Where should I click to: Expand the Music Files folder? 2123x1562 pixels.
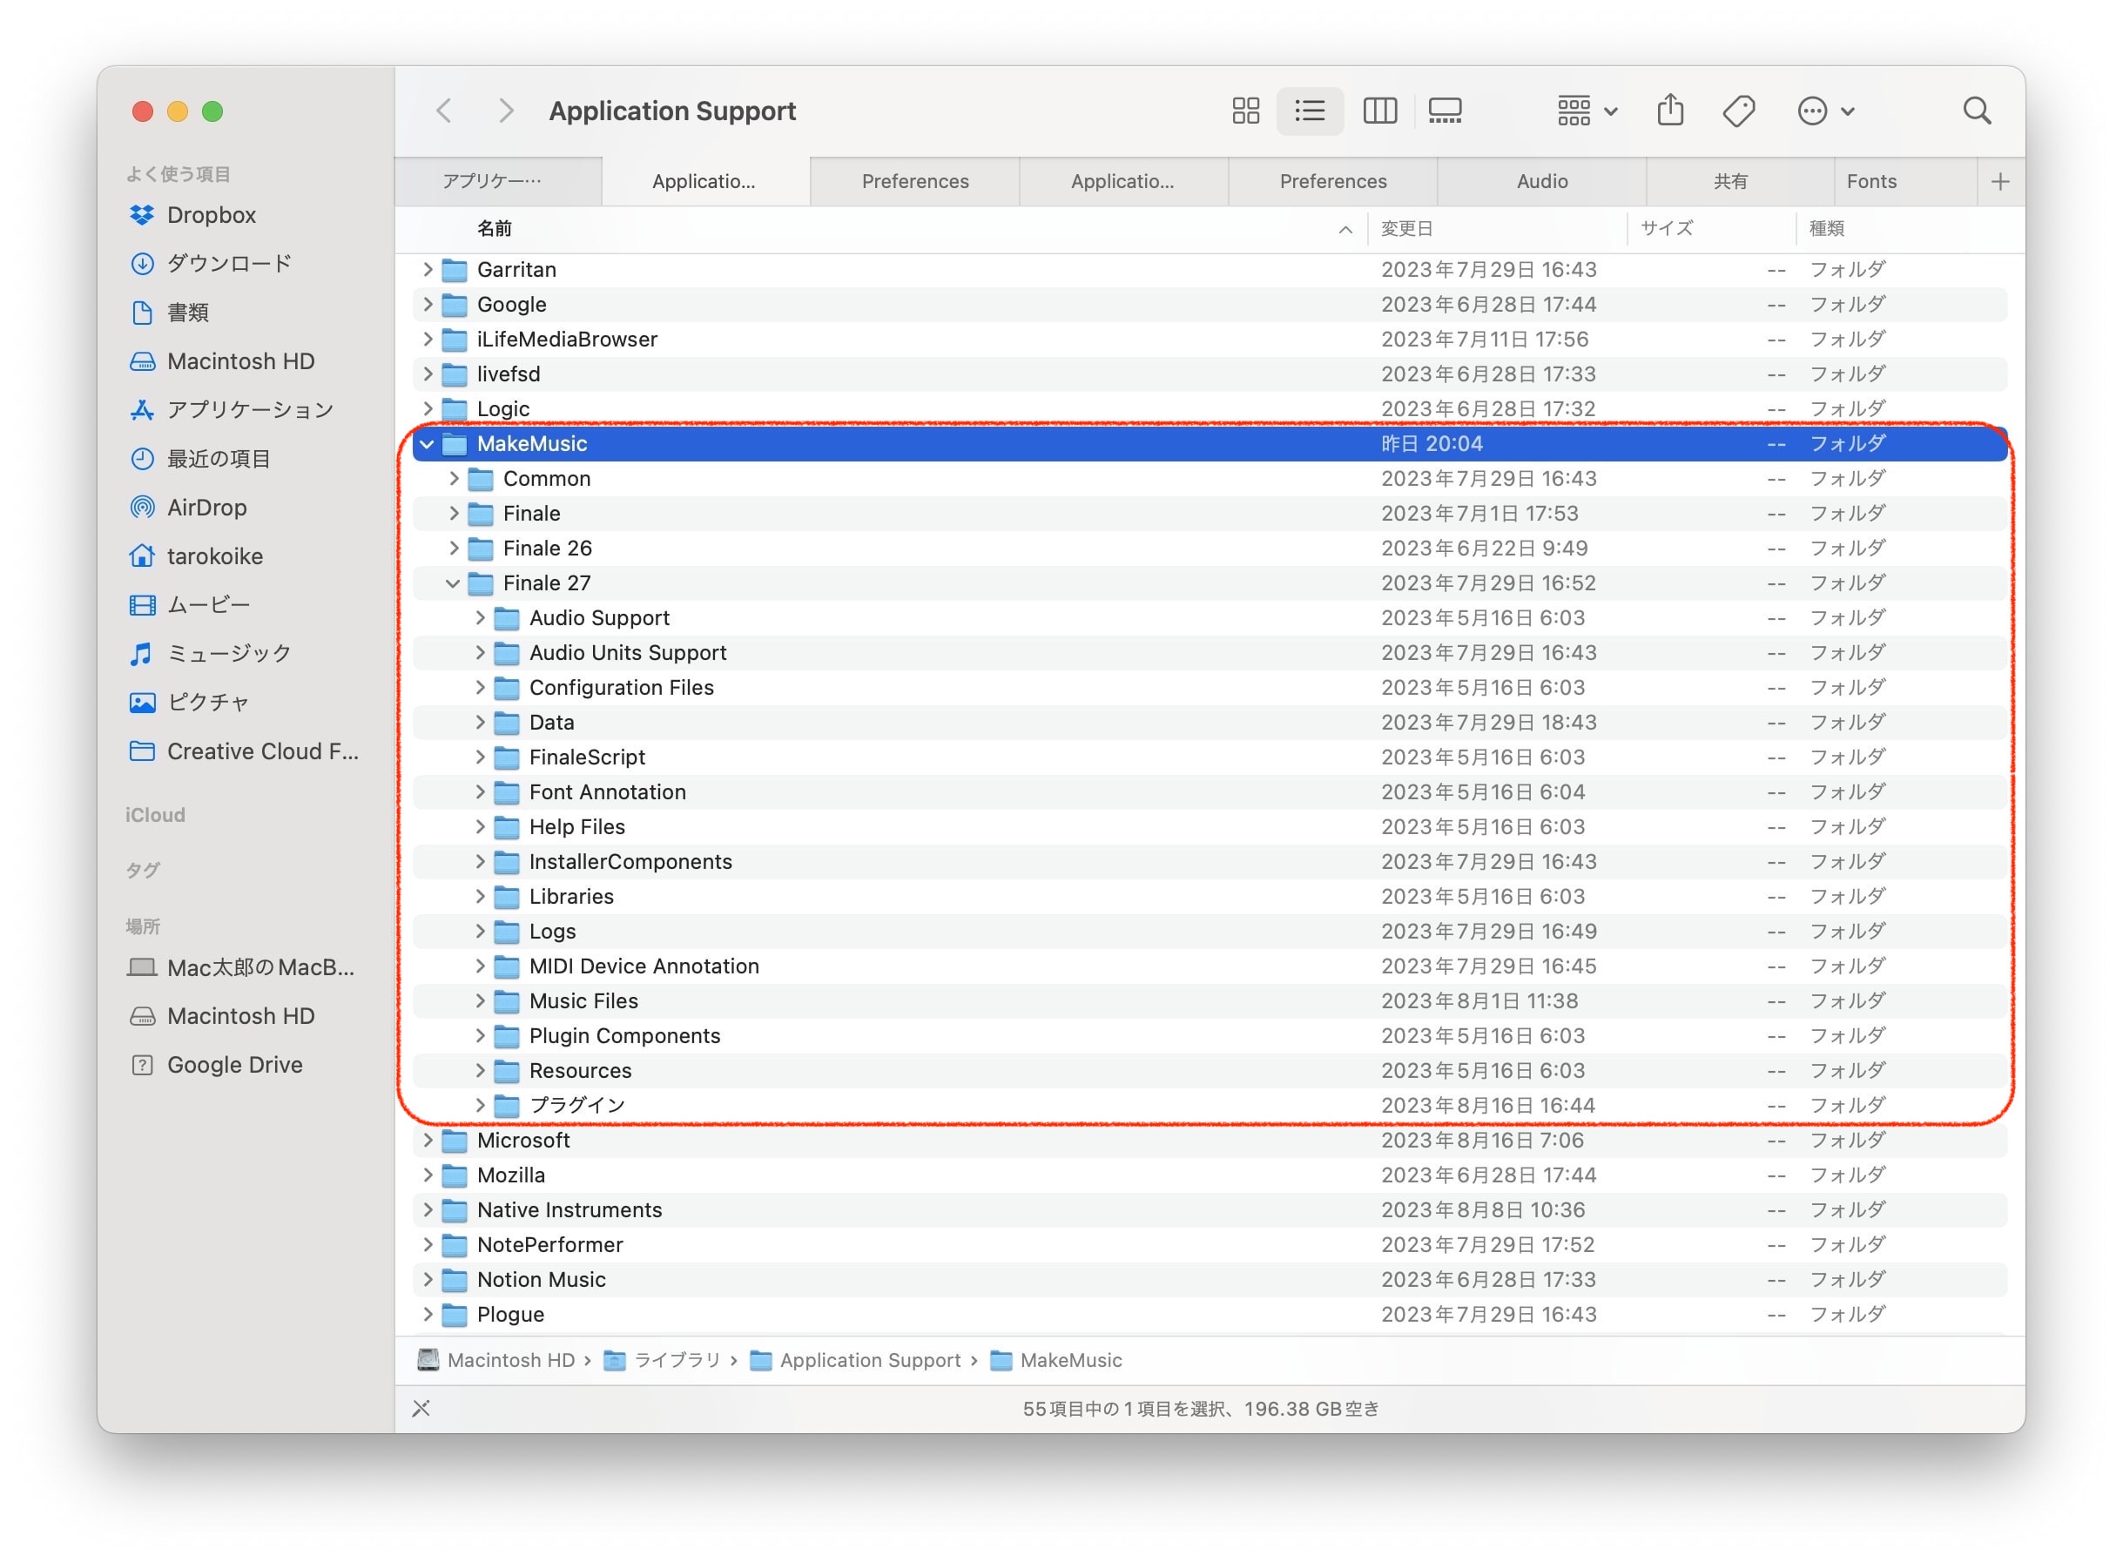click(x=481, y=1001)
